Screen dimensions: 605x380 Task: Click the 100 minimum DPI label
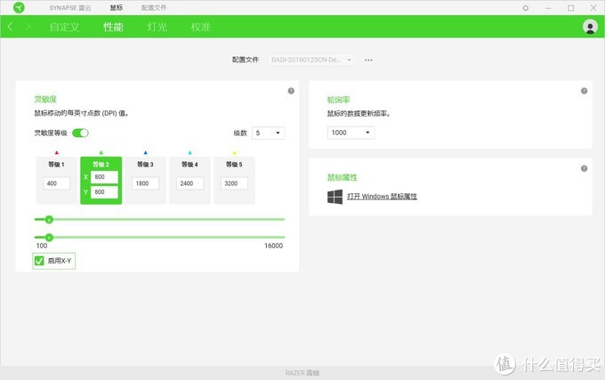(42, 246)
